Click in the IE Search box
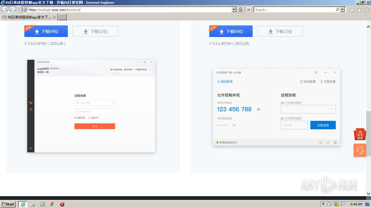371x208 pixels. click(x=294, y=10)
